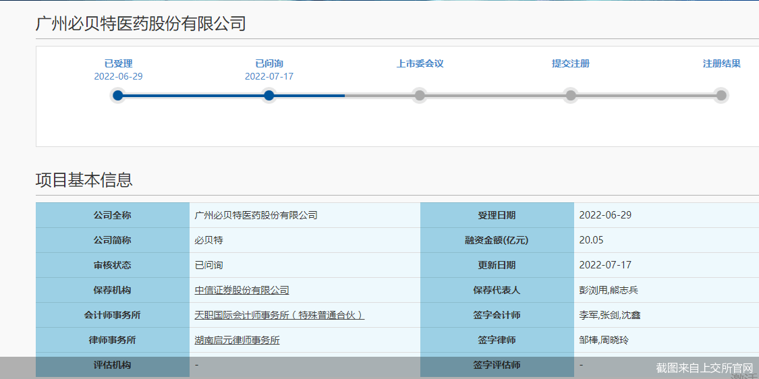Click the 公司简称 header cell

(112, 241)
